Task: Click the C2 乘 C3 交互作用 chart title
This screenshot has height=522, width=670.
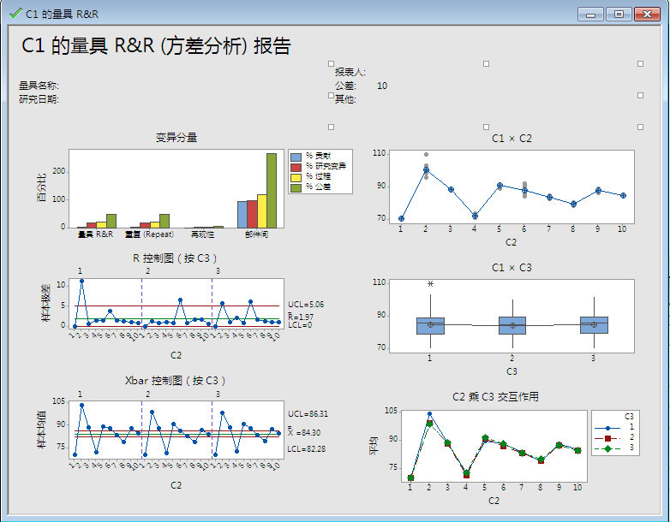Action: tap(495, 397)
